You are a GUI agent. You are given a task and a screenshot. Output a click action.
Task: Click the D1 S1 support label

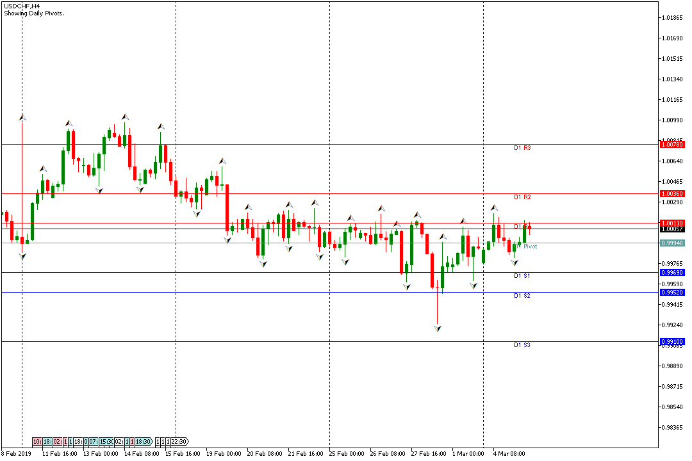(522, 276)
